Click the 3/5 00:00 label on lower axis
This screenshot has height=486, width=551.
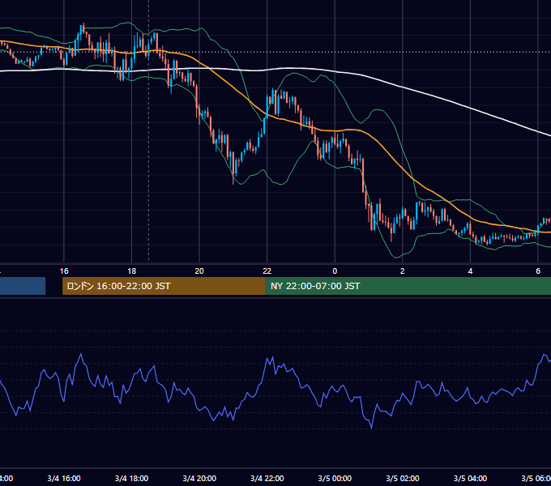(335, 478)
